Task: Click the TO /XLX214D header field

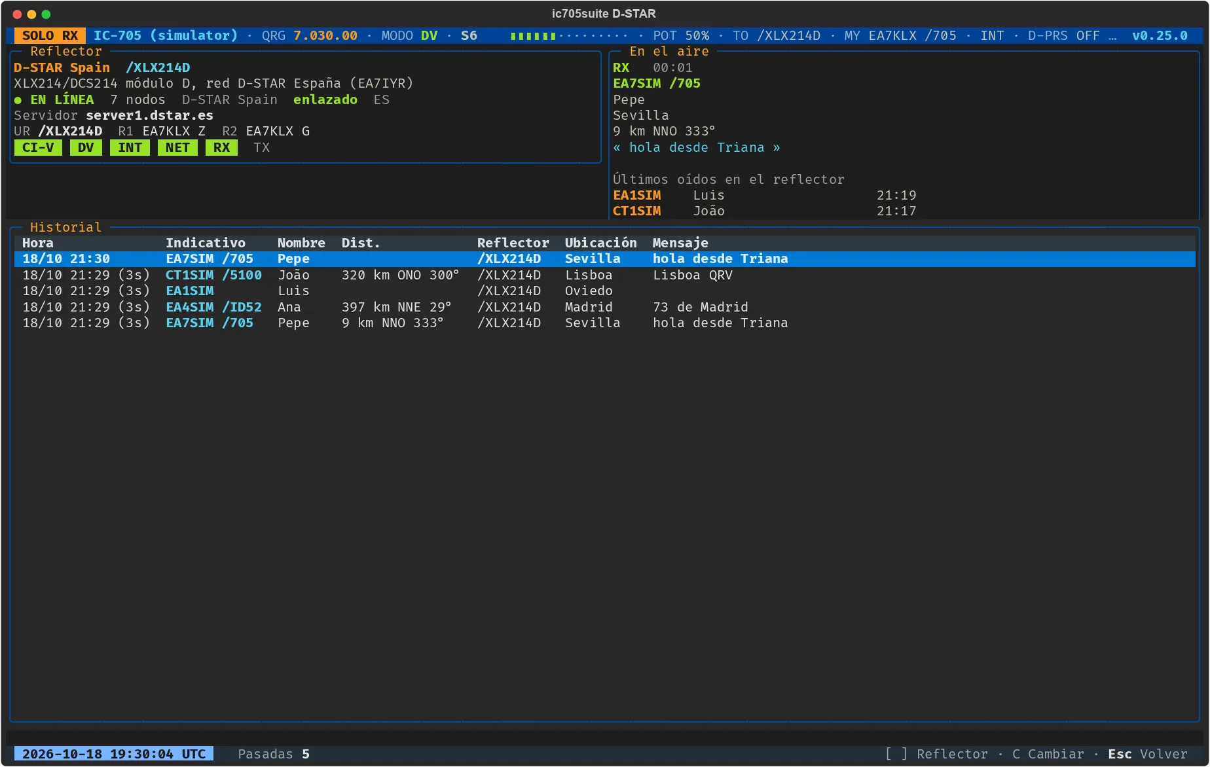Action: tap(777, 35)
